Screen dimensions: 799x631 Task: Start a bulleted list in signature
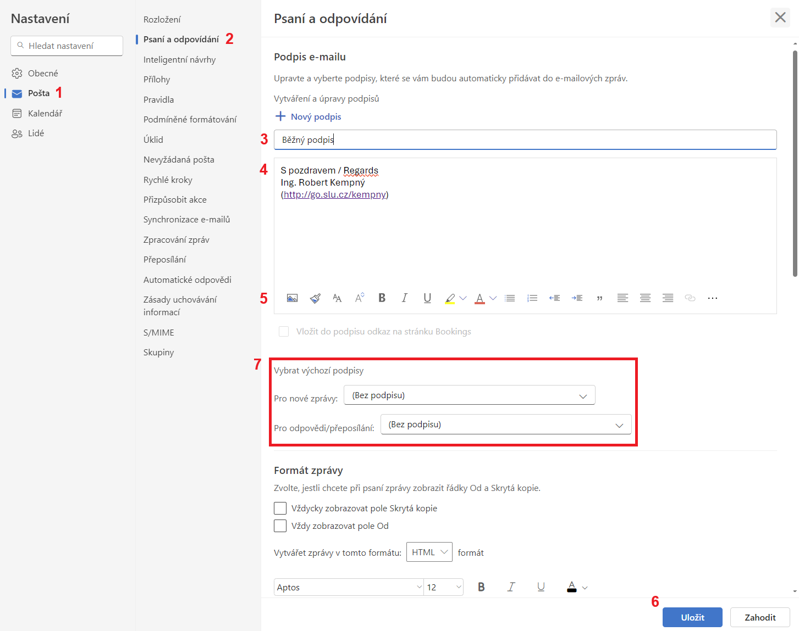coord(510,298)
